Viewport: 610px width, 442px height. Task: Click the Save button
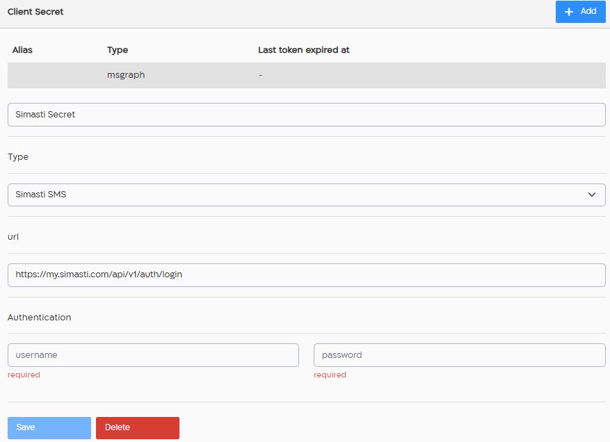[49, 427]
